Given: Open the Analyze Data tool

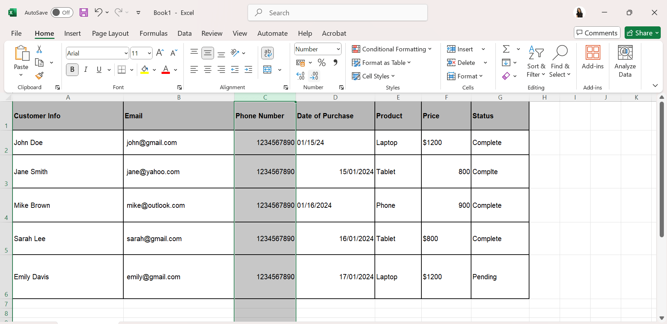Looking at the screenshot, I should pyautogui.click(x=625, y=61).
